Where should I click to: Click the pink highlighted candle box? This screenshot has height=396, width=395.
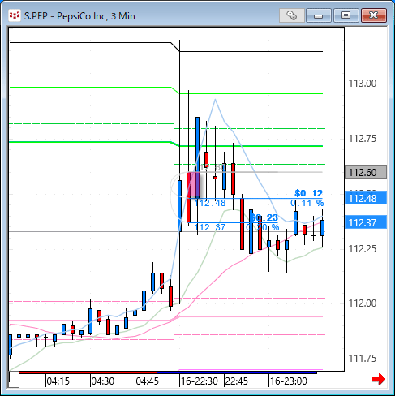coord(194,185)
